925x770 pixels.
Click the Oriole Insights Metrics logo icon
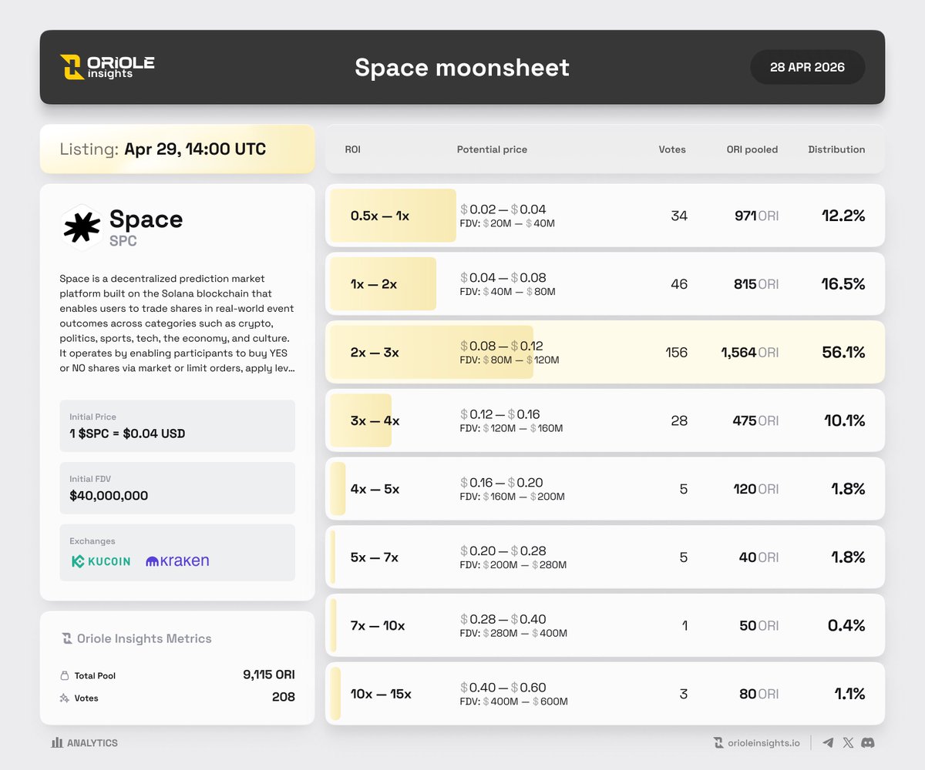[67, 638]
